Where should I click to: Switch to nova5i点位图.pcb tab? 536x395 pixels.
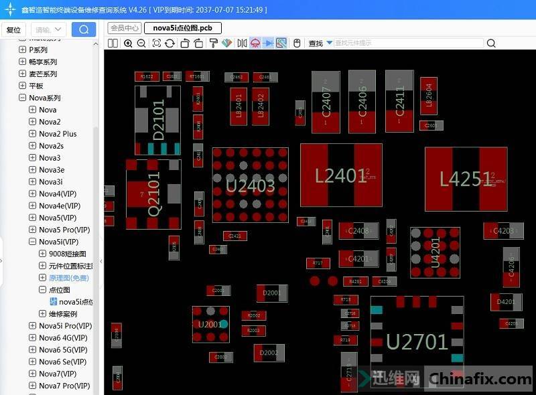click(182, 28)
